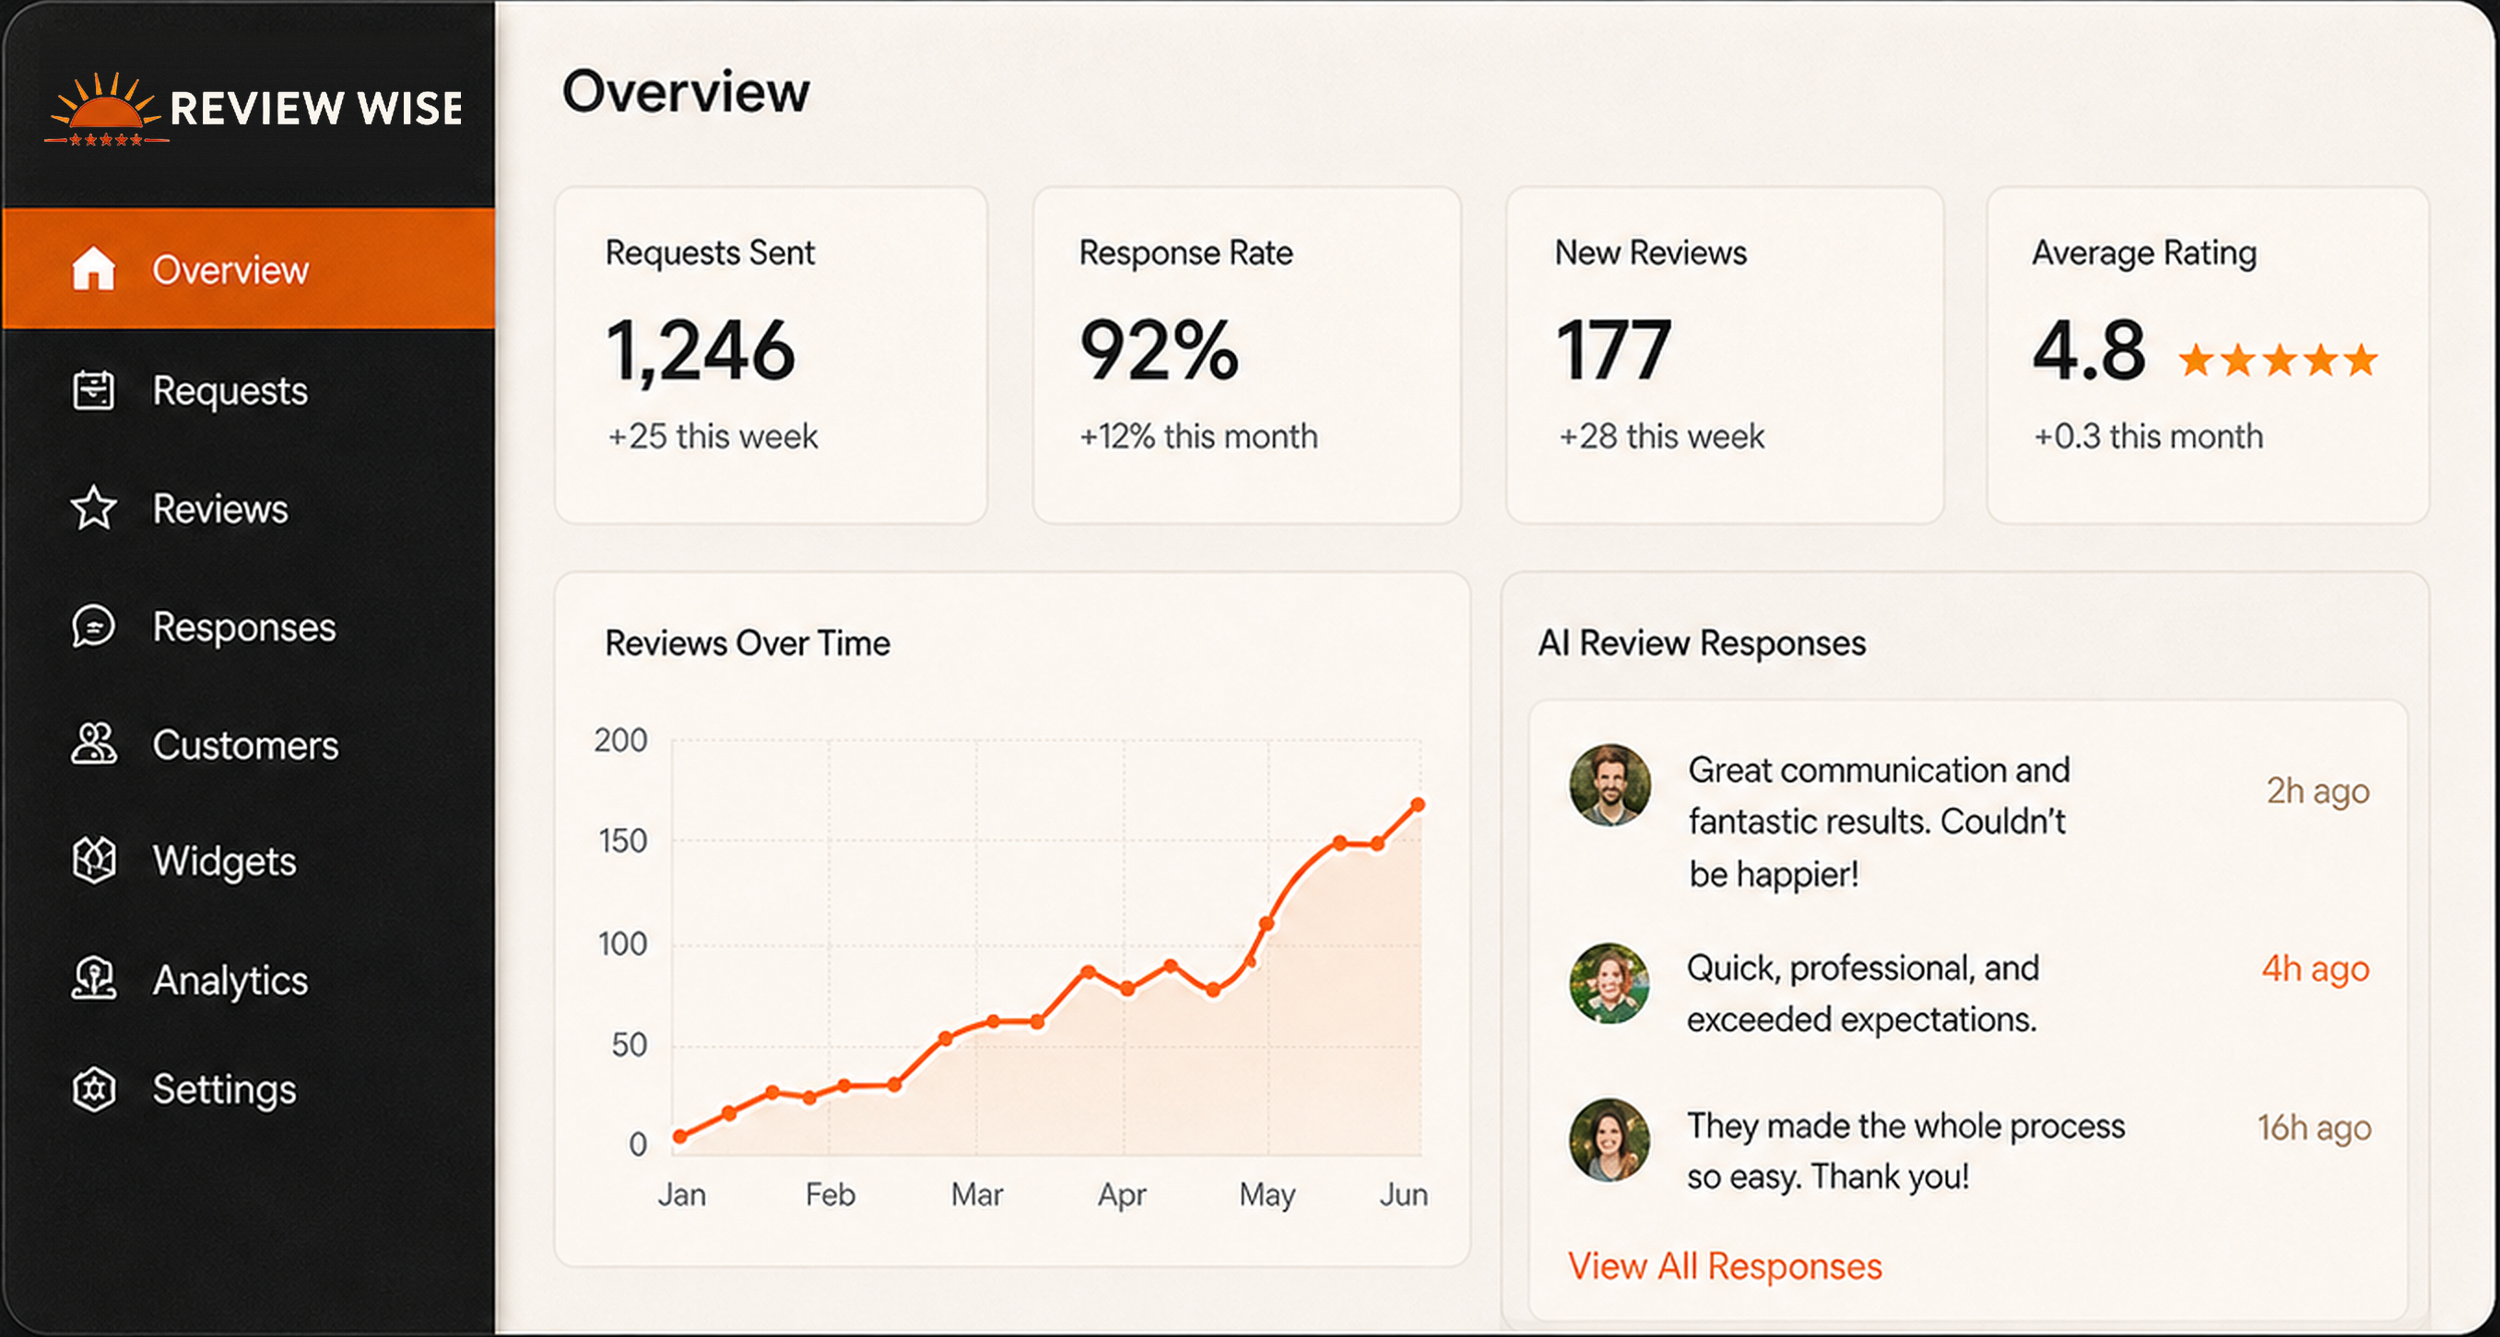Click the Reviews star icon

pos(93,508)
